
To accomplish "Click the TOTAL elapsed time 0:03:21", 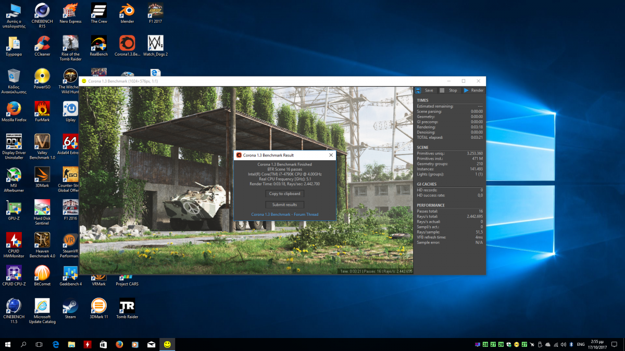I will (x=476, y=137).
